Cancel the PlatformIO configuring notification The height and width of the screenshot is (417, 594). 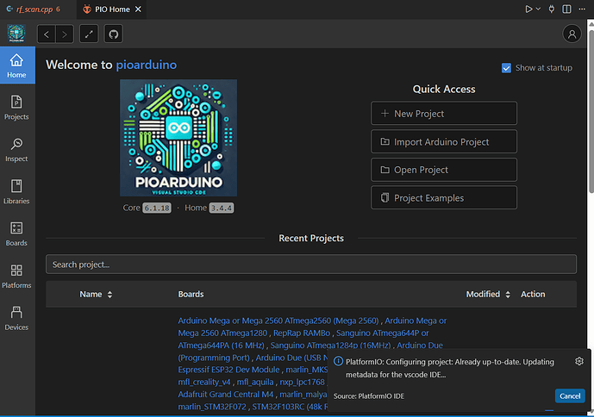click(570, 396)
